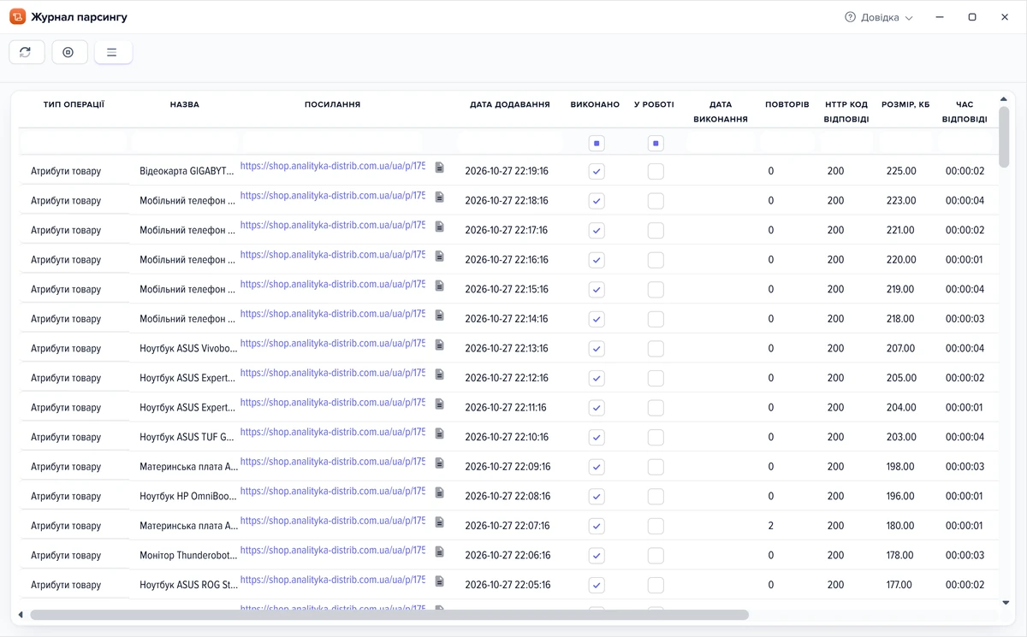Image resolution: width=1027 pixels, height=637 pixels.
Task: Click the scroll-left arrow of the horizontal scrollbar
Action: coord(21,615)
